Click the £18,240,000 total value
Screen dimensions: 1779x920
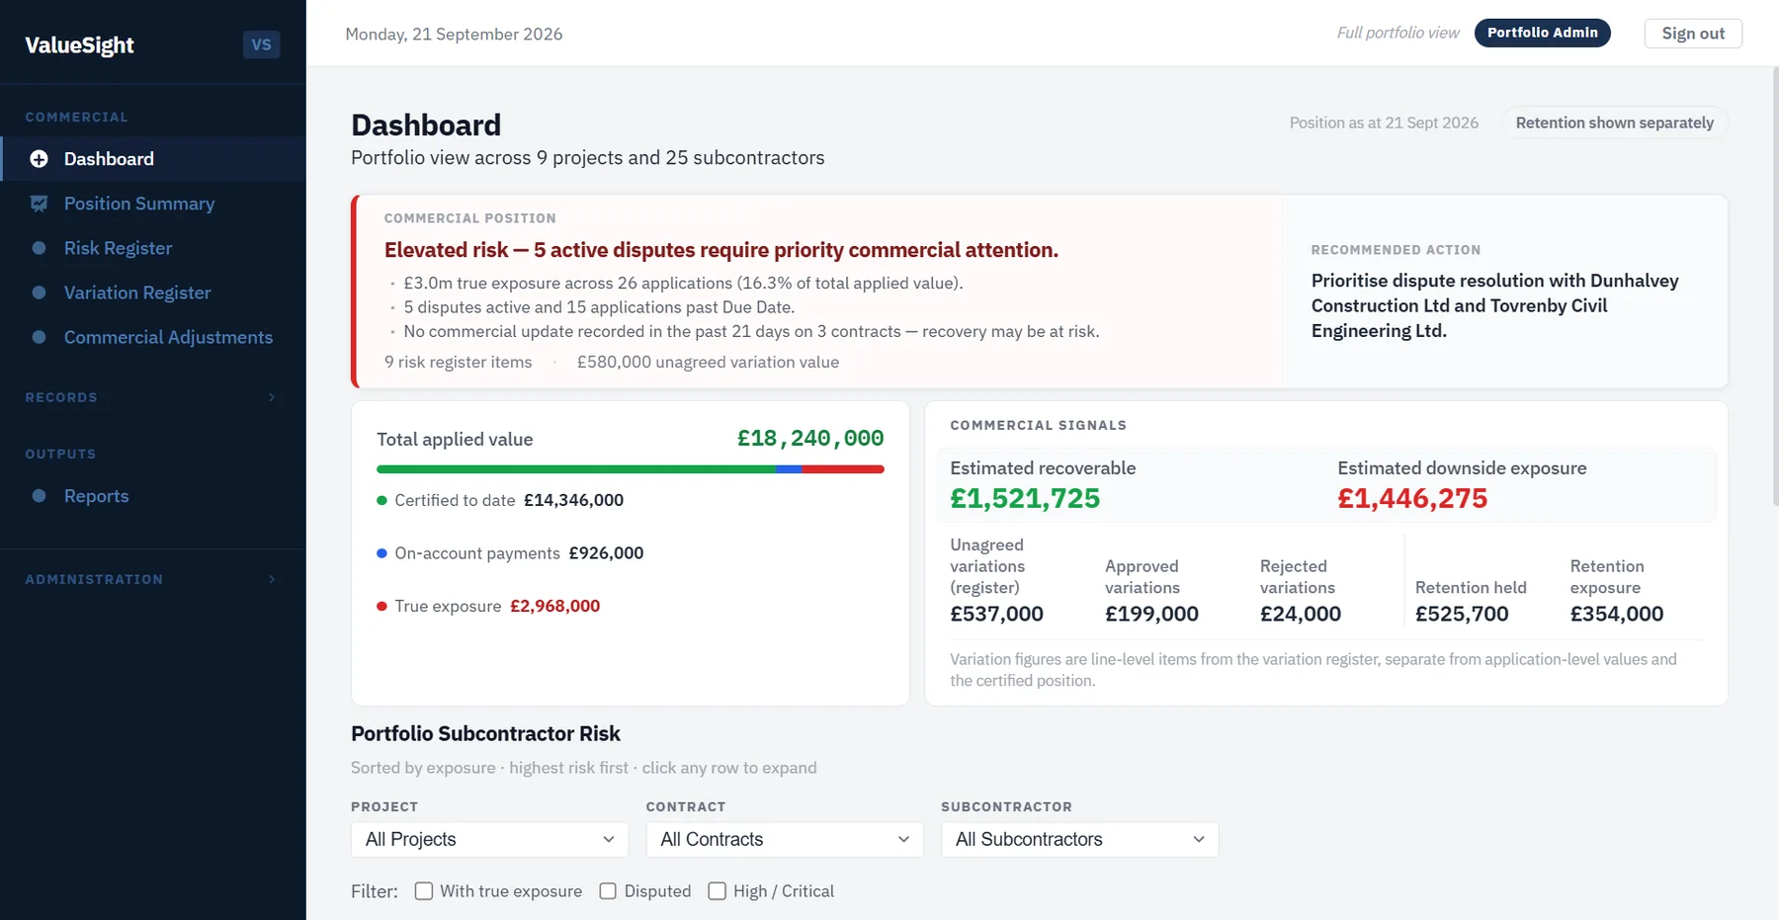(810, 438)
